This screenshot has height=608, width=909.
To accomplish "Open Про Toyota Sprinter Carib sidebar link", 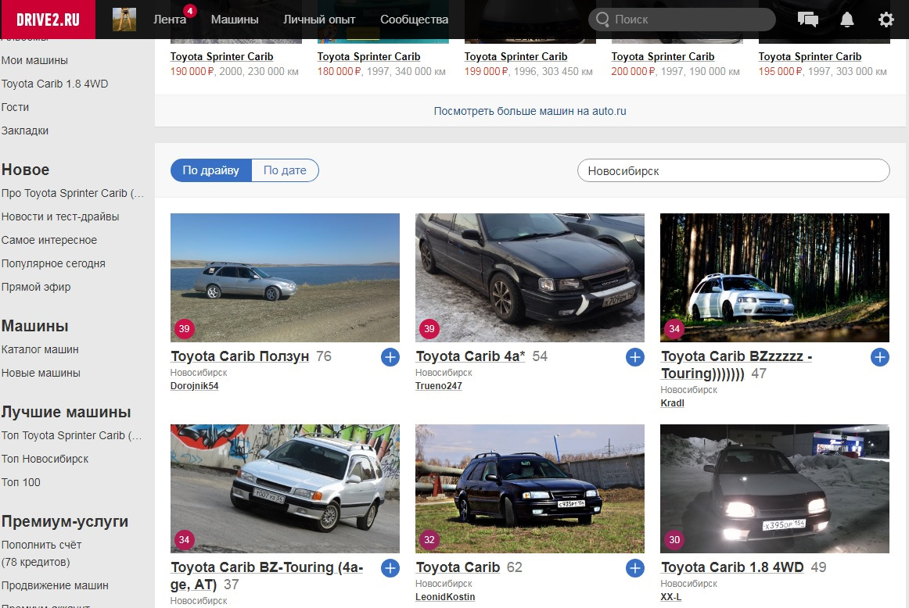I will 73,193.
